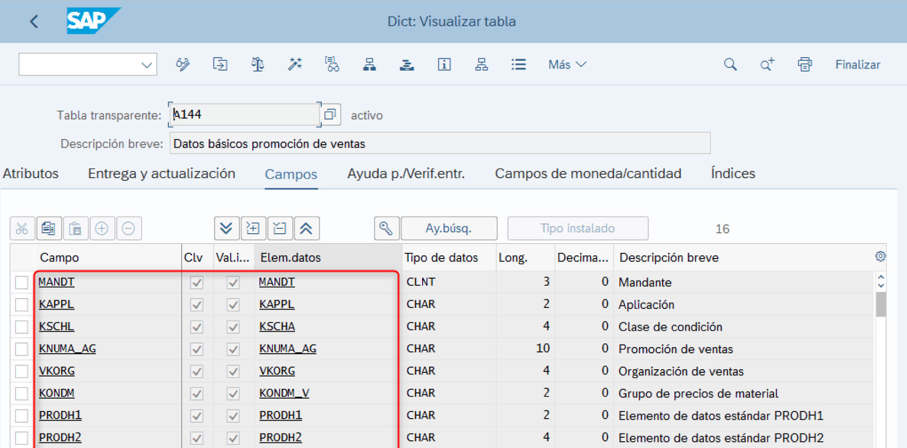907x448 pixels.
Task: Click the check balance scale icon
Action: (x=257, y=64)
